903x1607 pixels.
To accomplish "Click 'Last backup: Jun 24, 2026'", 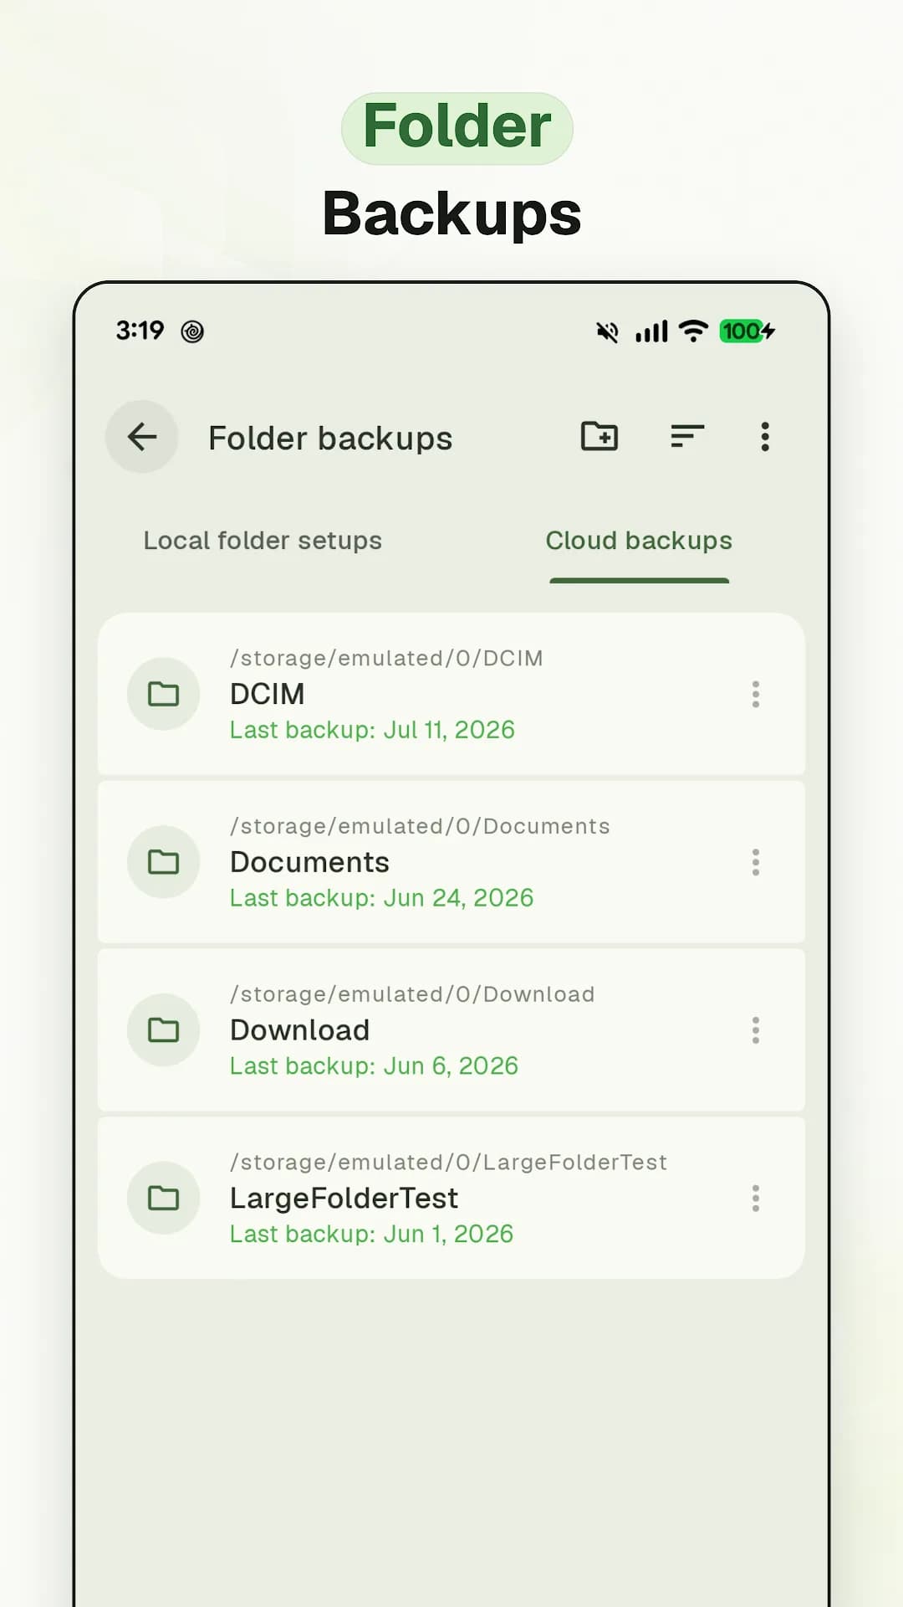I will pos(381,898).
